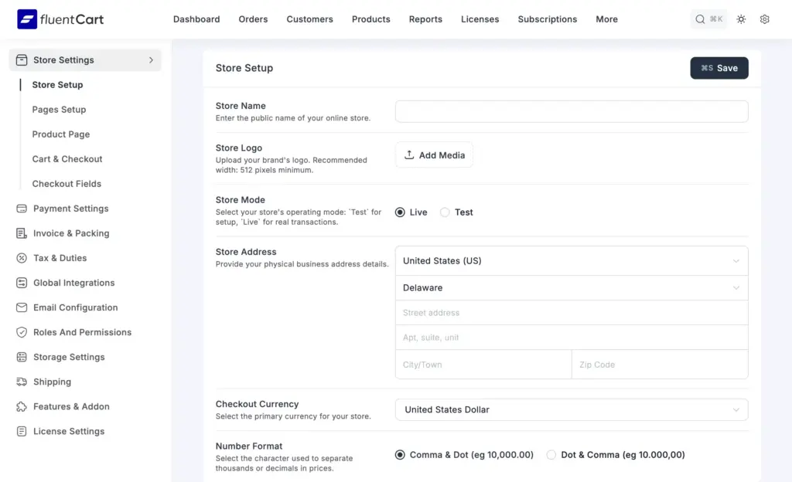Viewport: 792px width, 482px height.
Task: Choose Dot & Comma number format
Action: click(551, 455)
